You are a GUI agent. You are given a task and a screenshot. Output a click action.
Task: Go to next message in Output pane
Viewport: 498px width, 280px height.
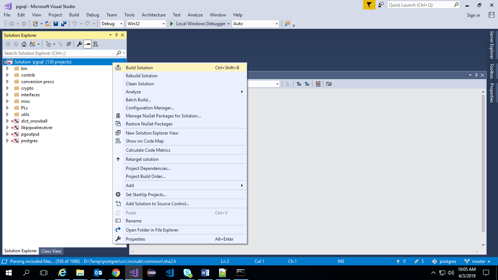(x=307, y=84)
